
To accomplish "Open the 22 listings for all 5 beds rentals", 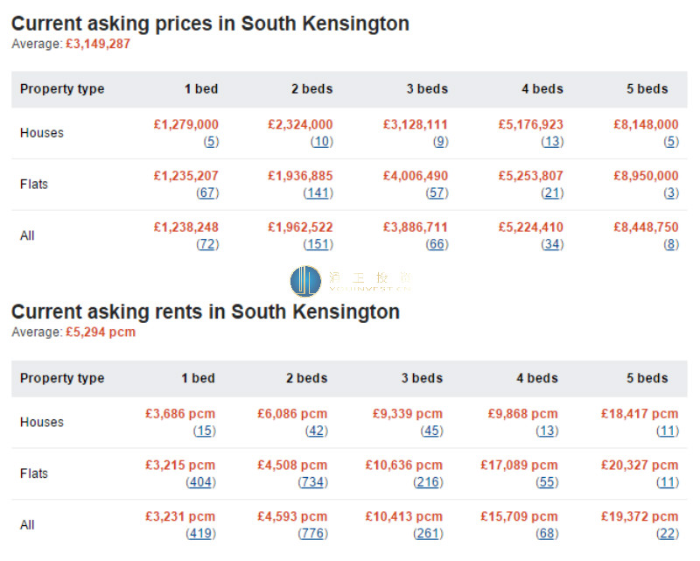I will pyautogui.click(x=668, y=534).
